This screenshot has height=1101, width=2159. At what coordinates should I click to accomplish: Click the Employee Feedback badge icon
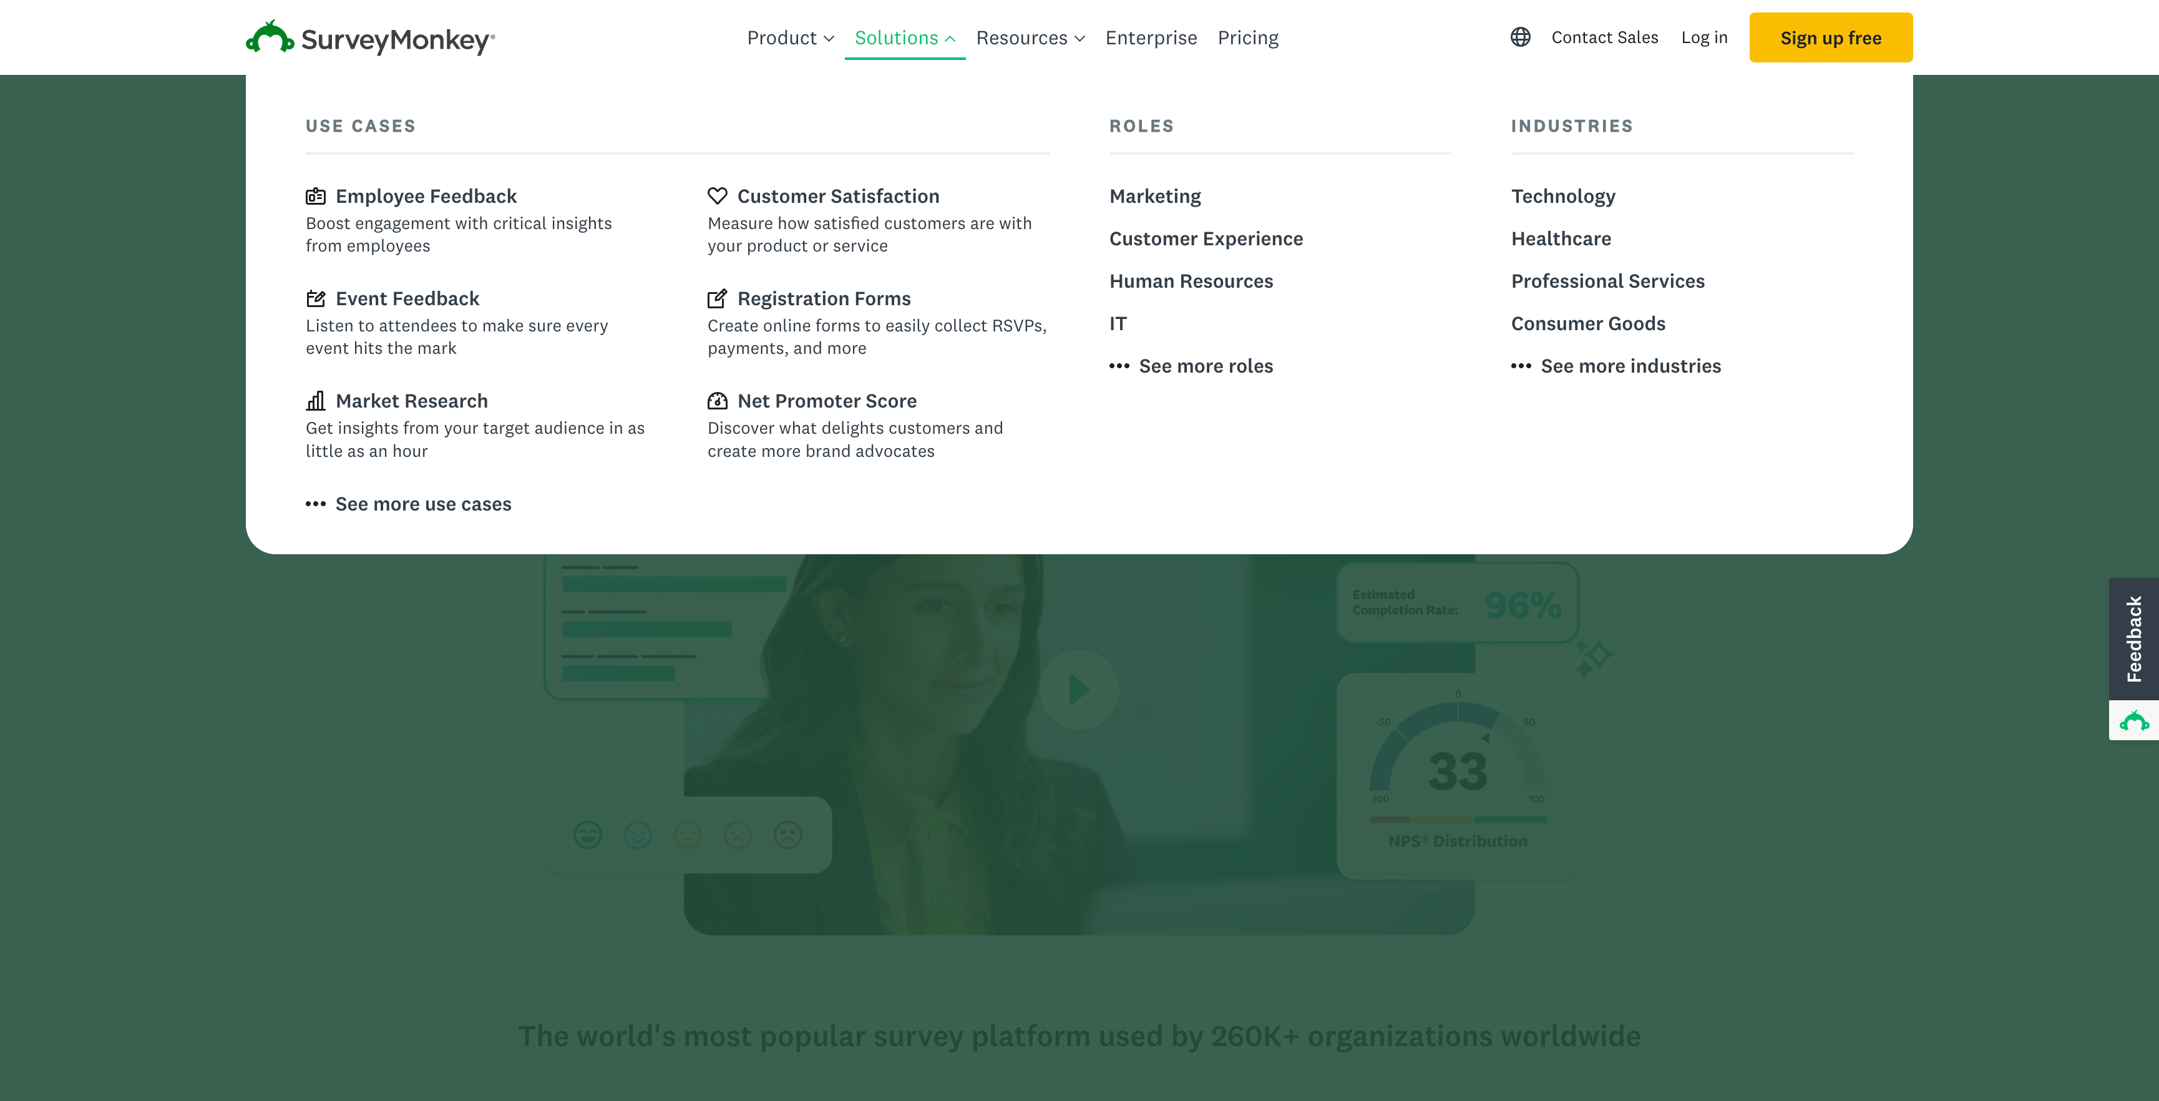(x=315, y=196)
